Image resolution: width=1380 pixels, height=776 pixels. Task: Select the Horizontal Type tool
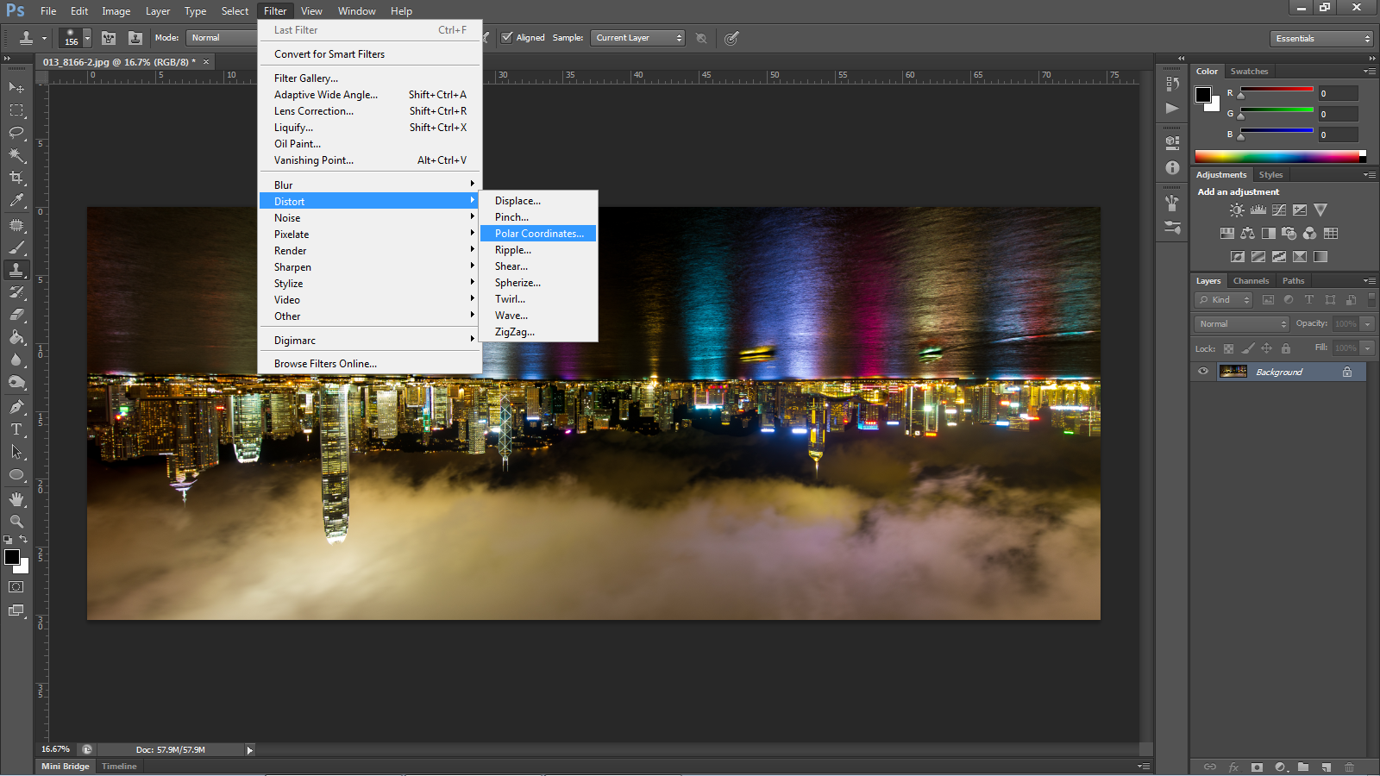16,429
